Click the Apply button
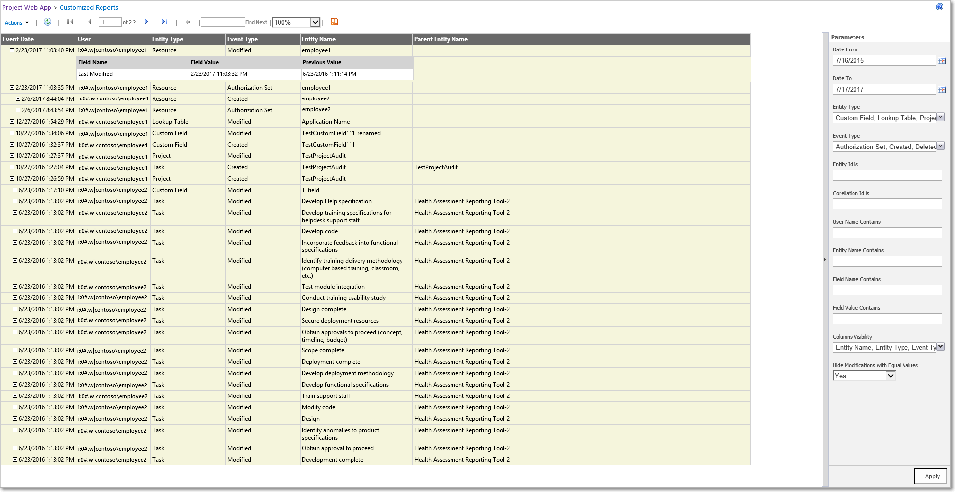The height and width of the screenshot is (492, 955). [x=932, y=476]
